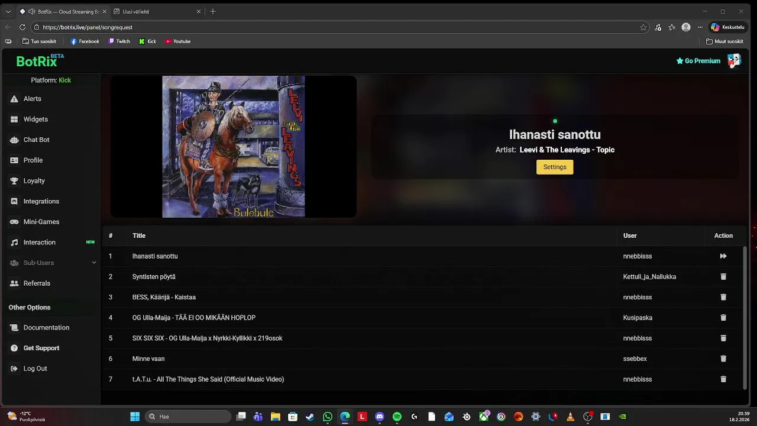
Task: Open the Keskustelu Copilot button
Action: coord(727,27)
